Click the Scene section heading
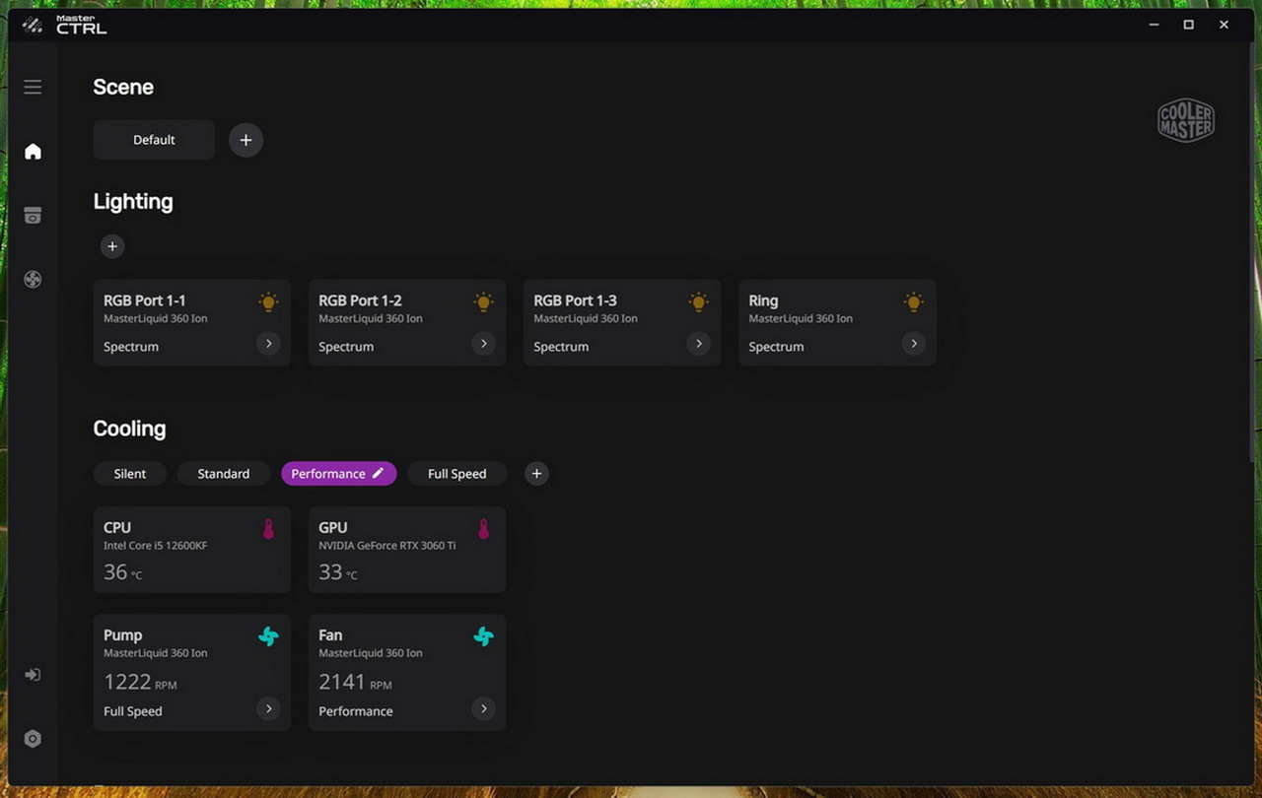Screen dimensions: 1262x798 (123, 87)
